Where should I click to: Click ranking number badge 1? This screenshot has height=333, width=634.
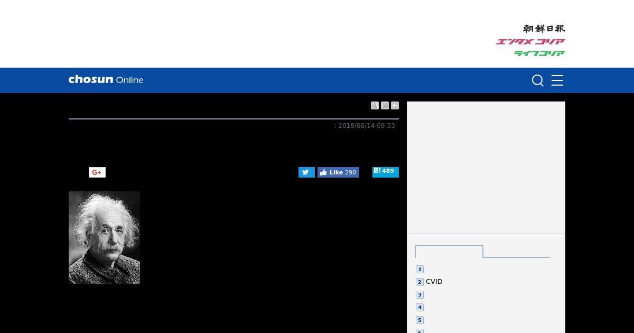tap(419, 269)
